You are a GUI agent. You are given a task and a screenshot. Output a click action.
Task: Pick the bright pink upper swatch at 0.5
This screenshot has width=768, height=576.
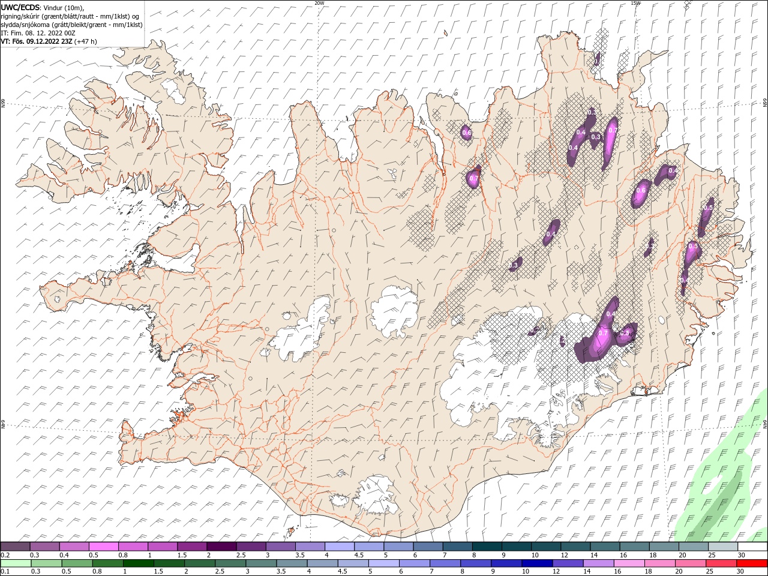(x=103, y=547)
